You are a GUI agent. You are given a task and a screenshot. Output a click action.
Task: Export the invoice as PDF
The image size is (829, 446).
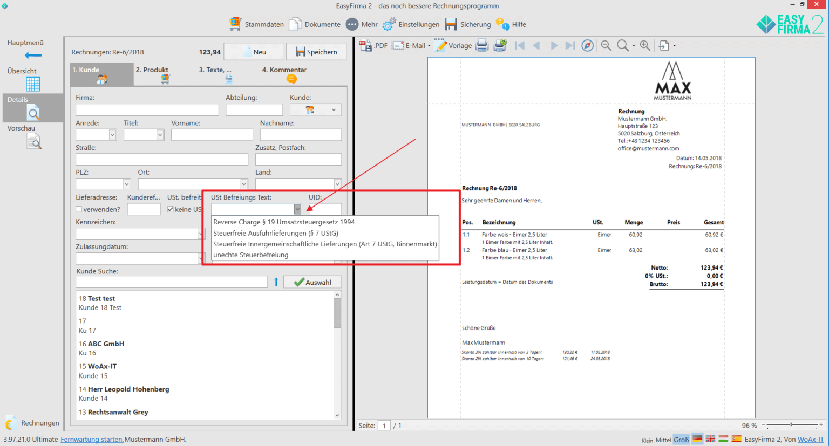[x=373, y=46]
